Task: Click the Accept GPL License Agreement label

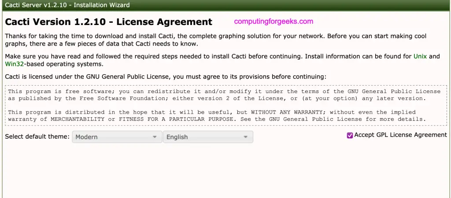Action: coord(401,135)
